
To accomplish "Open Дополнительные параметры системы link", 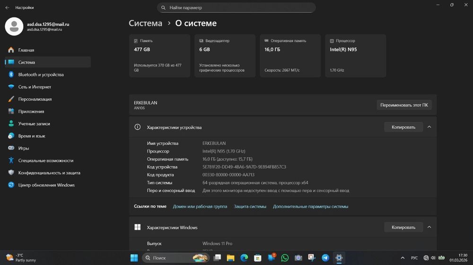I will (310, 207).
